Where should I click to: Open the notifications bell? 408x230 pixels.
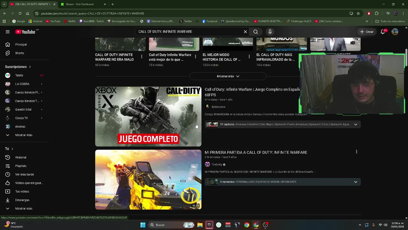point(383,32)
